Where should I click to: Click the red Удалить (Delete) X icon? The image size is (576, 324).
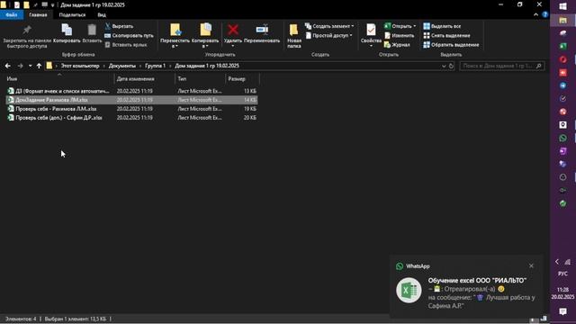pos(233,30)
